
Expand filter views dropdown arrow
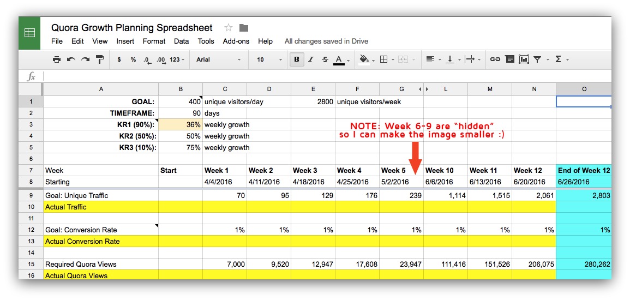(548, 60)
